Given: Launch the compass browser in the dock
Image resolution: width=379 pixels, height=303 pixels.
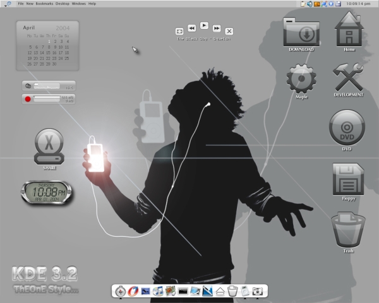Looking at the screenshot, I should pyautogui.click(x=121, y=291).
